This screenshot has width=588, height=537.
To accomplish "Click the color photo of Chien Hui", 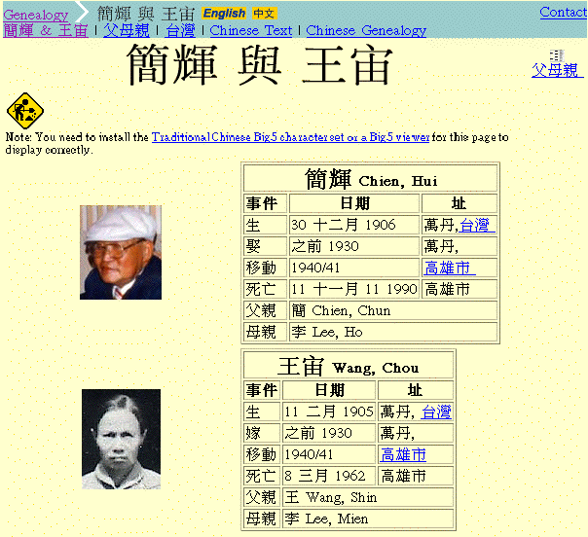I will click(x=121, y=252).
